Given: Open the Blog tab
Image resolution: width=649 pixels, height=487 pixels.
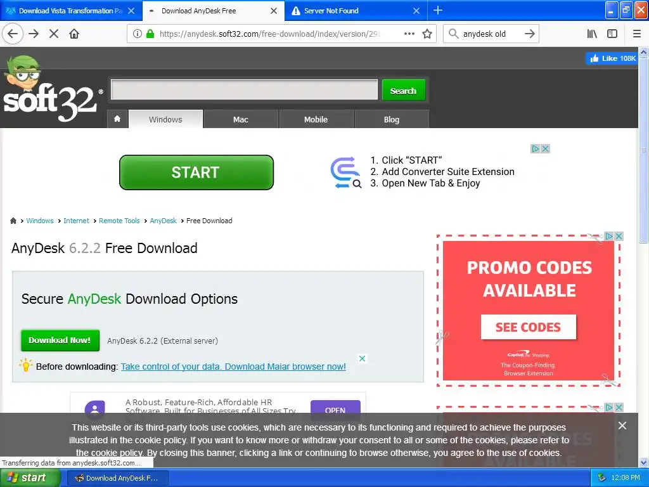Looking at the screenshot, I should pos(392,119).
